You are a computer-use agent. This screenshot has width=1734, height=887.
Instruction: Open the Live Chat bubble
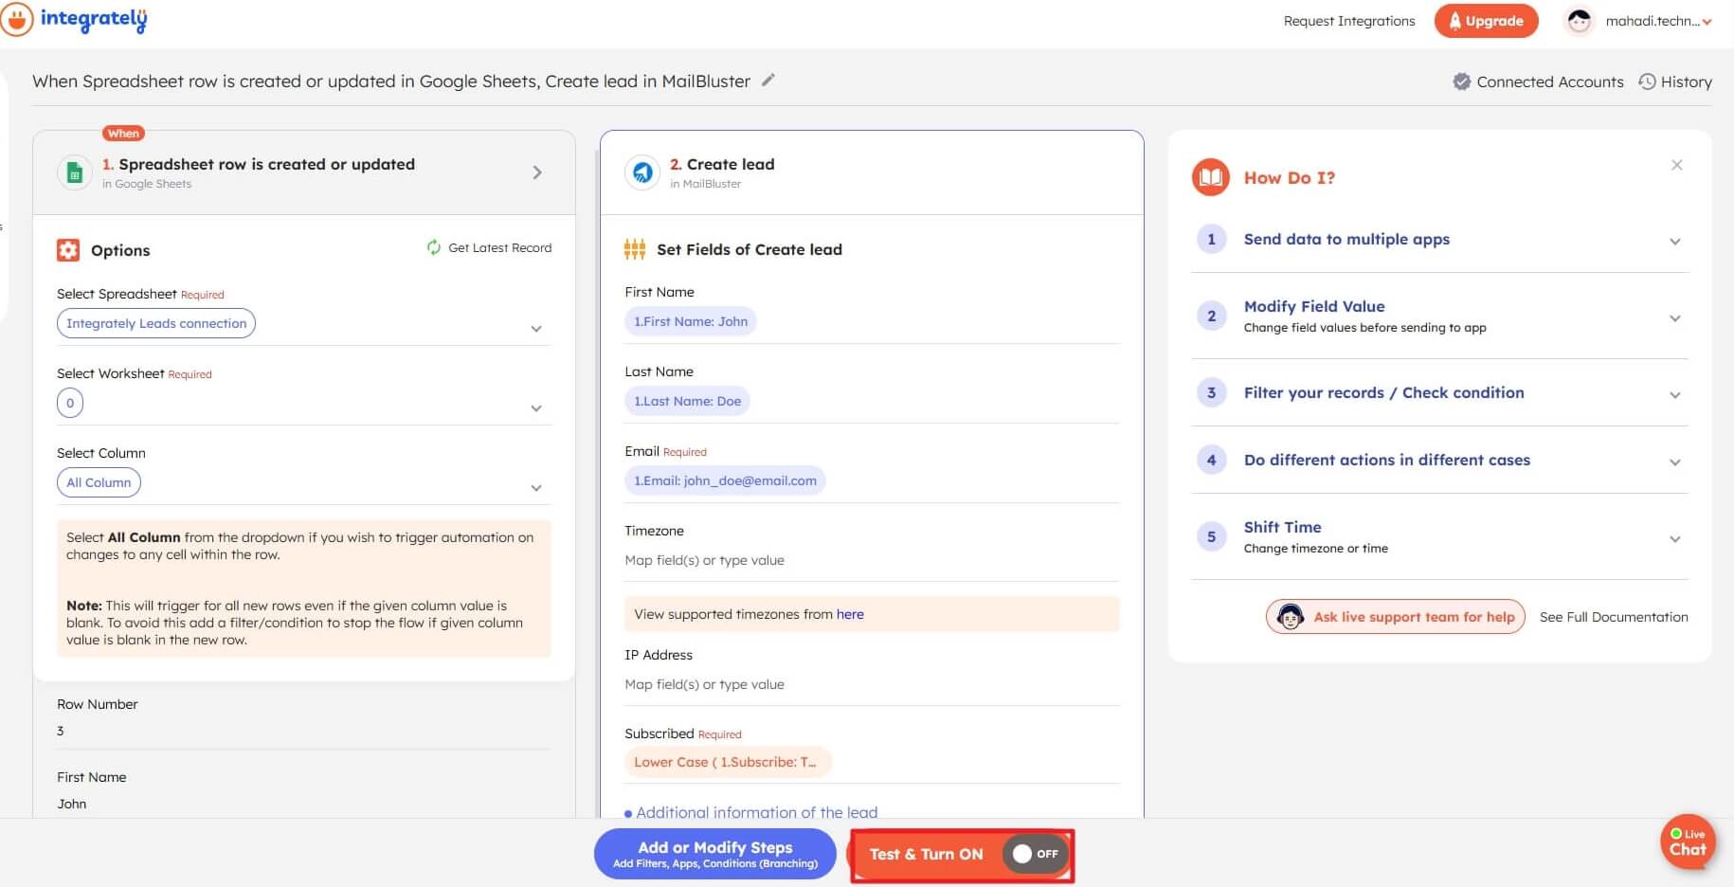[1687, 842]
